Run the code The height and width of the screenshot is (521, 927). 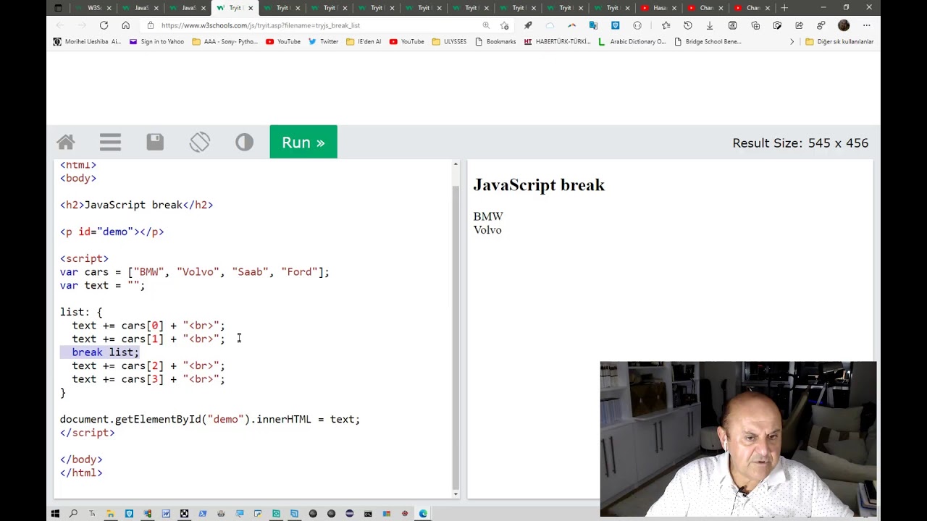[303, 143]
